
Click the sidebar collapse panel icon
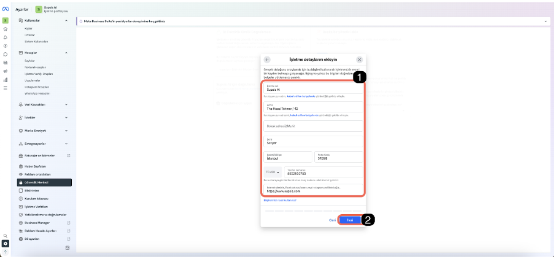(68, 248)
